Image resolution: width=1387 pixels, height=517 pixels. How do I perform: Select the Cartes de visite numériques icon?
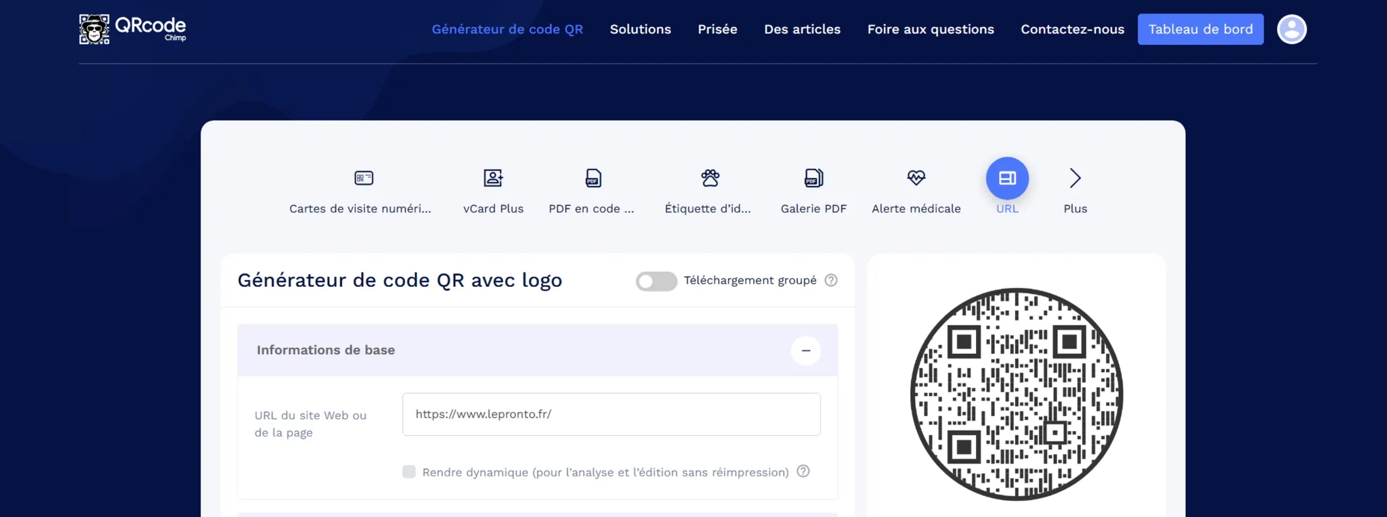coord(364,178)
